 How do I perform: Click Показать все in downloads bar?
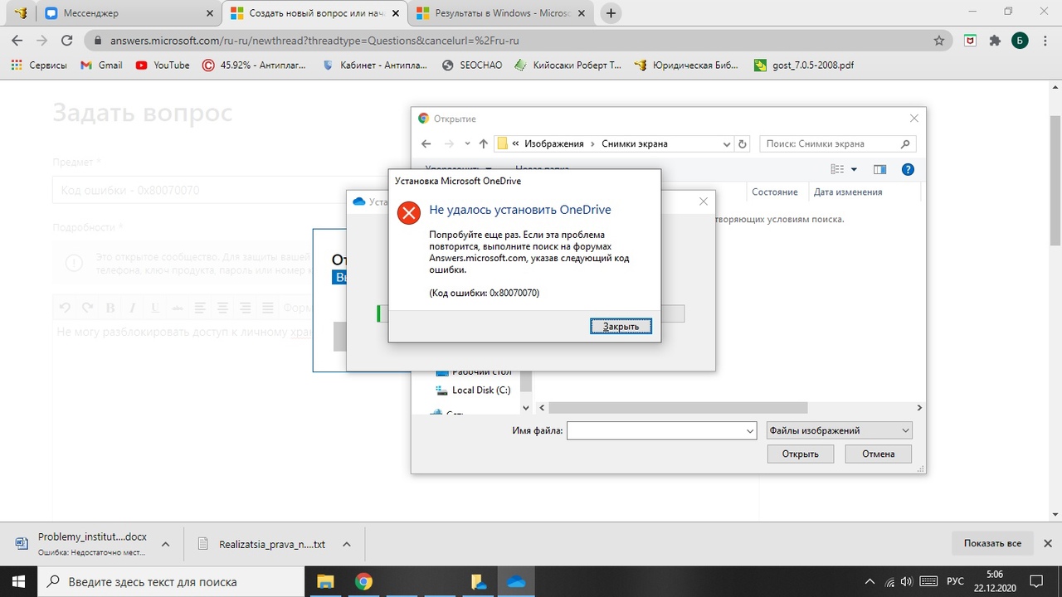[992, 544]
